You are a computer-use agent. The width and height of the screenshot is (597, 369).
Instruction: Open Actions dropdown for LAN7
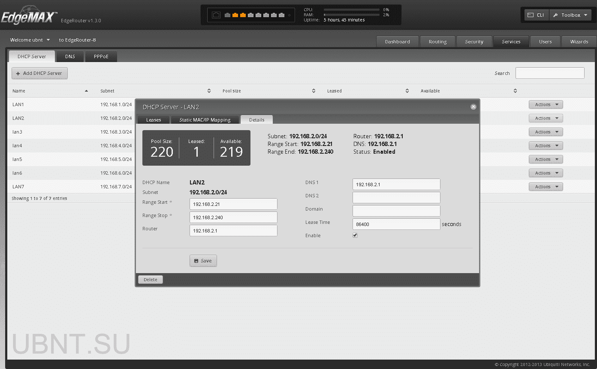(x=546, y=187)
